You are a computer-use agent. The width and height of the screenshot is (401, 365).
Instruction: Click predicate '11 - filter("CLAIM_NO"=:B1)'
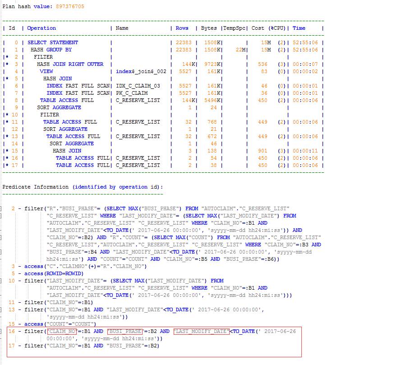[51, 303]
